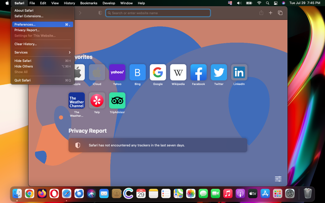
Task: Launch Firefox from the Dock
Action: coord(42,194)
